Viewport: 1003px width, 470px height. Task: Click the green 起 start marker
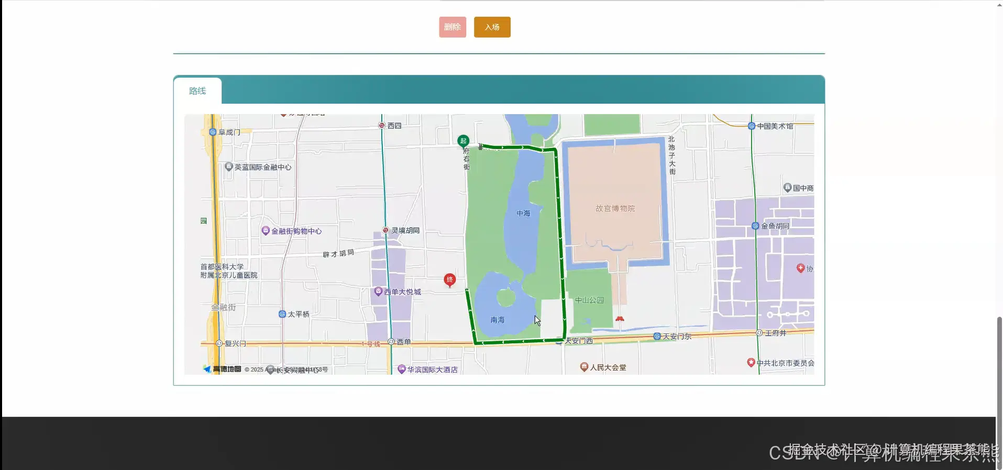463,141
